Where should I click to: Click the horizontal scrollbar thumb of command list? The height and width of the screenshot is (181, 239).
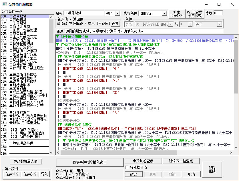pyautogui.click(x=119, y=152)
